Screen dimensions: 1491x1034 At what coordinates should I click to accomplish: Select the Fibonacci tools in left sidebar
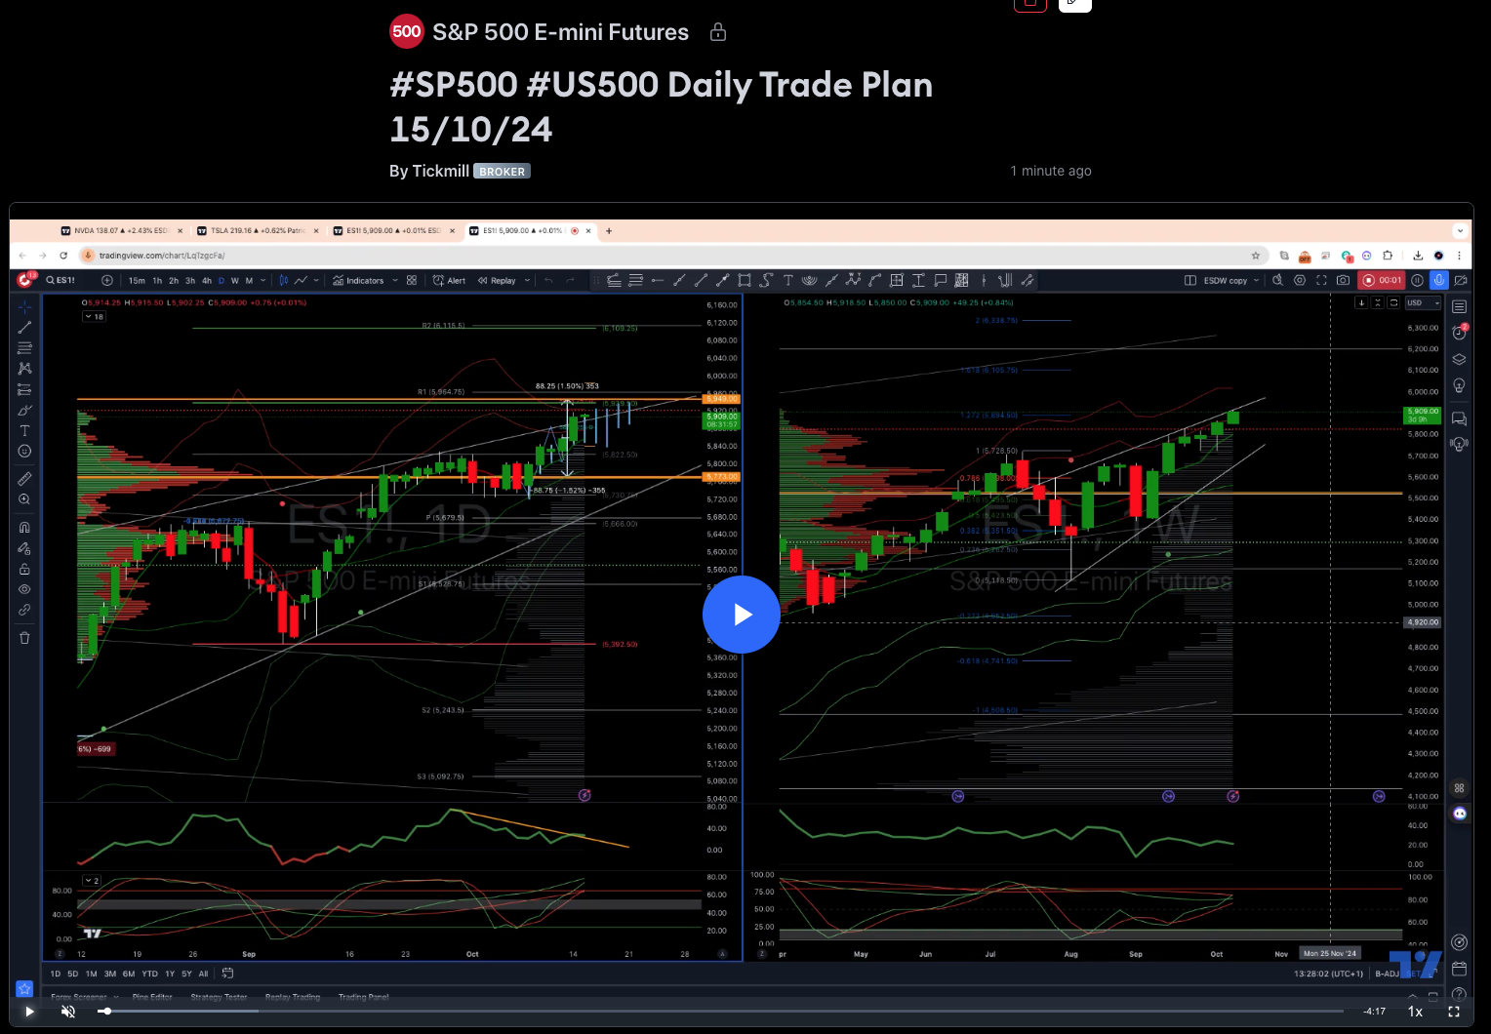[x=24, y=347]
